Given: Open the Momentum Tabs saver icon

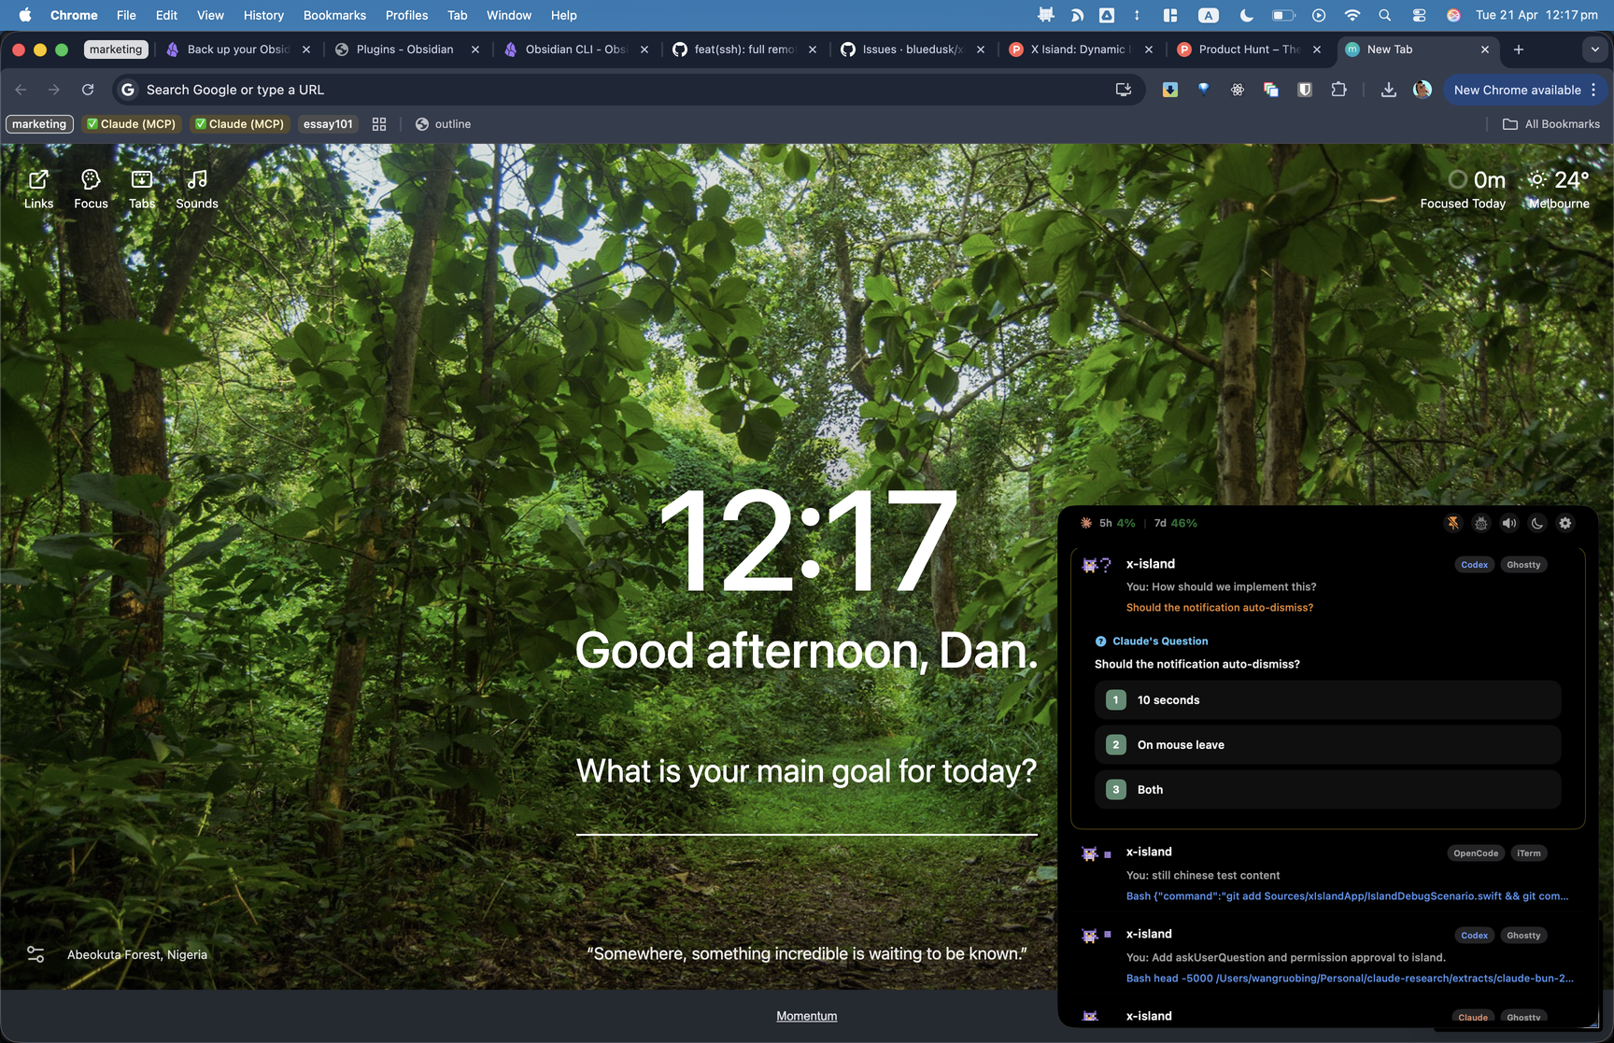Looking at the screenshot, I should pos(142,189).
